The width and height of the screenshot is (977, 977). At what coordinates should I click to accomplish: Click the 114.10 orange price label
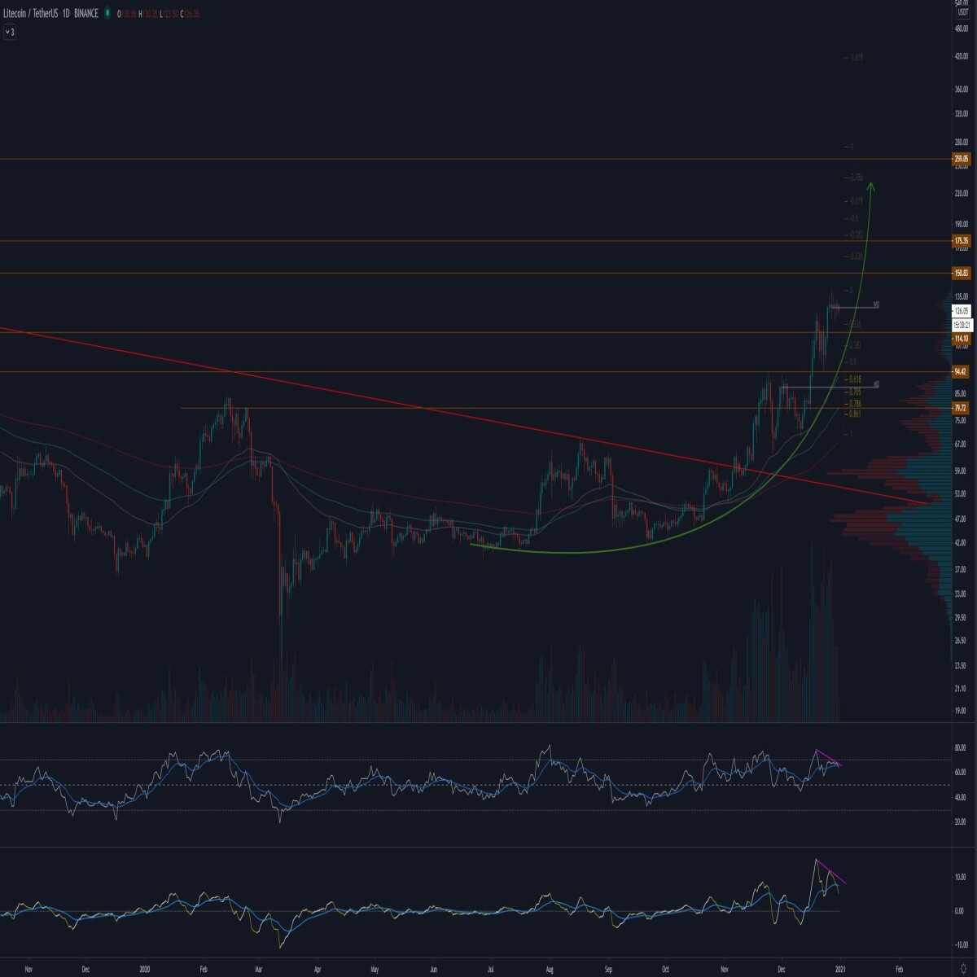coord(962,338)
